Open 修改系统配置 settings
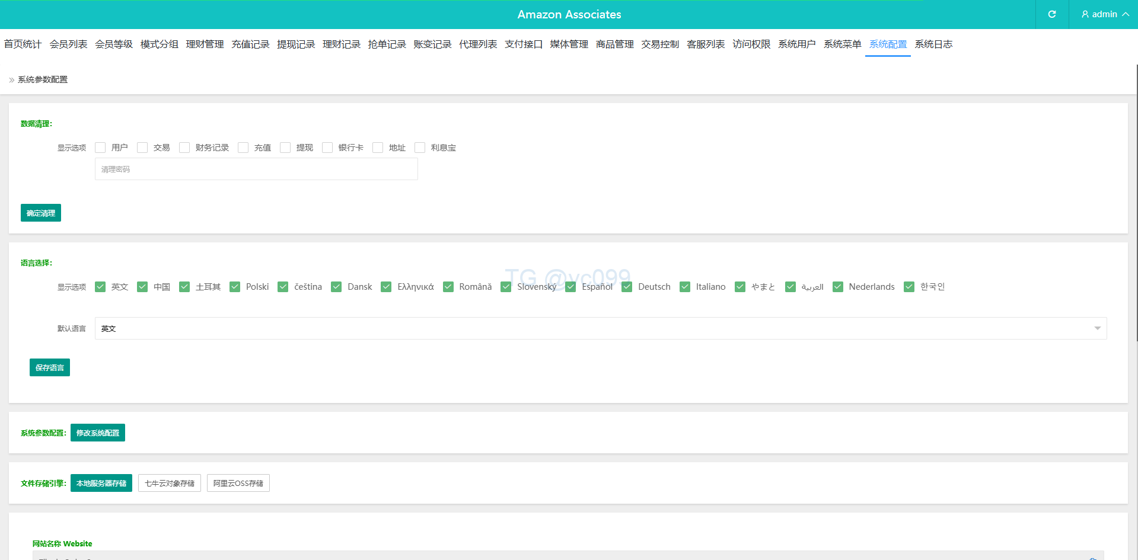1138x560 pixels. coord(98,433)
